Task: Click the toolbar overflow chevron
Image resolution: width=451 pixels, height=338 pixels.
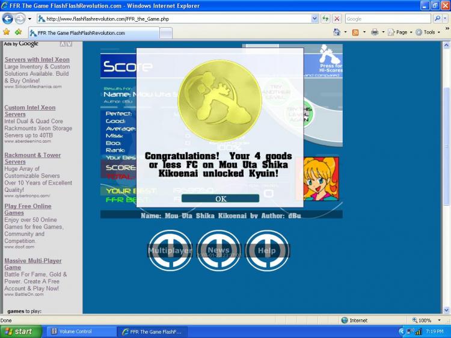Action: (447, 29)
